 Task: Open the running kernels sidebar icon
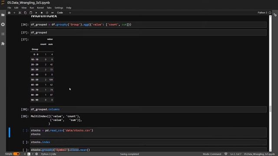[x=3, y=24]
